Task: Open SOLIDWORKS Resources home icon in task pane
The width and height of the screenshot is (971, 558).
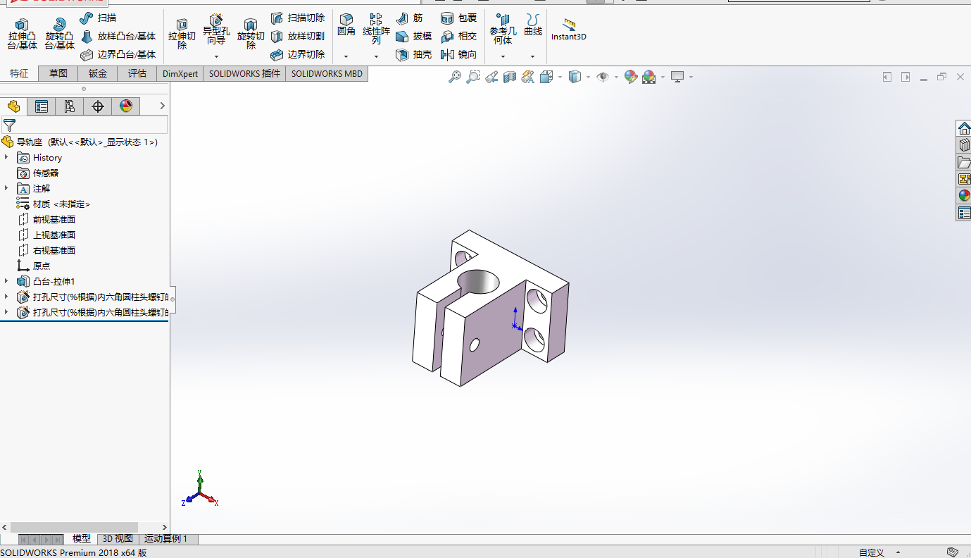Action: (964, 128)
